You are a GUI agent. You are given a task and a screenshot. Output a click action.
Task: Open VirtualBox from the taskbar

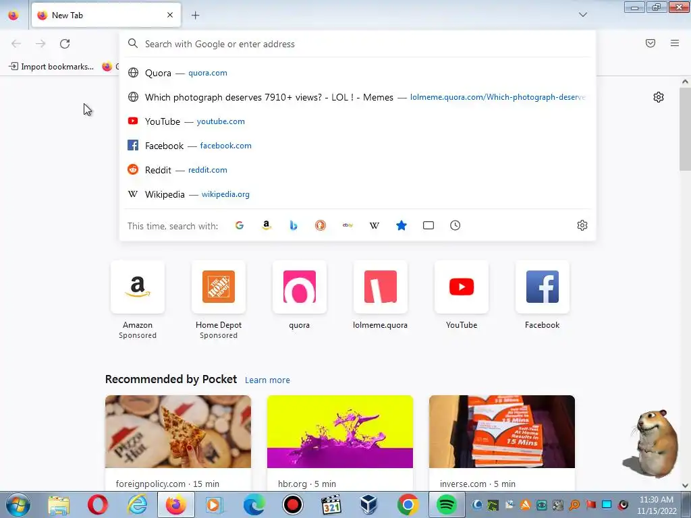[x=369, y=505]
